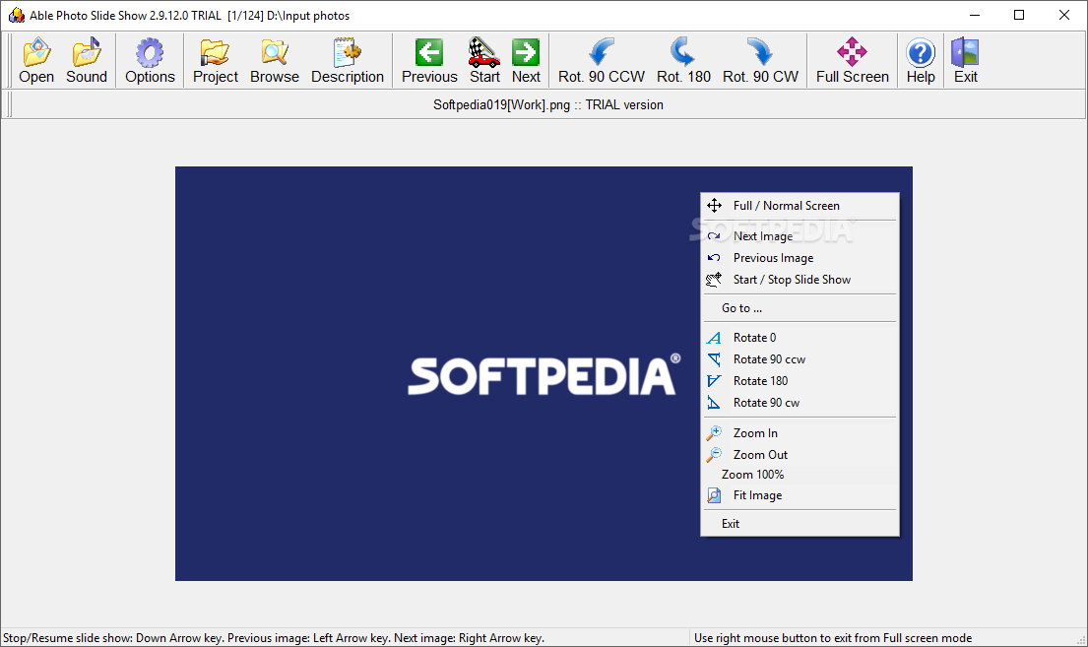Select Rotate 90 cw menu entry
Image resolution: width=1088 pixels, height=647 pixels.
800,403
